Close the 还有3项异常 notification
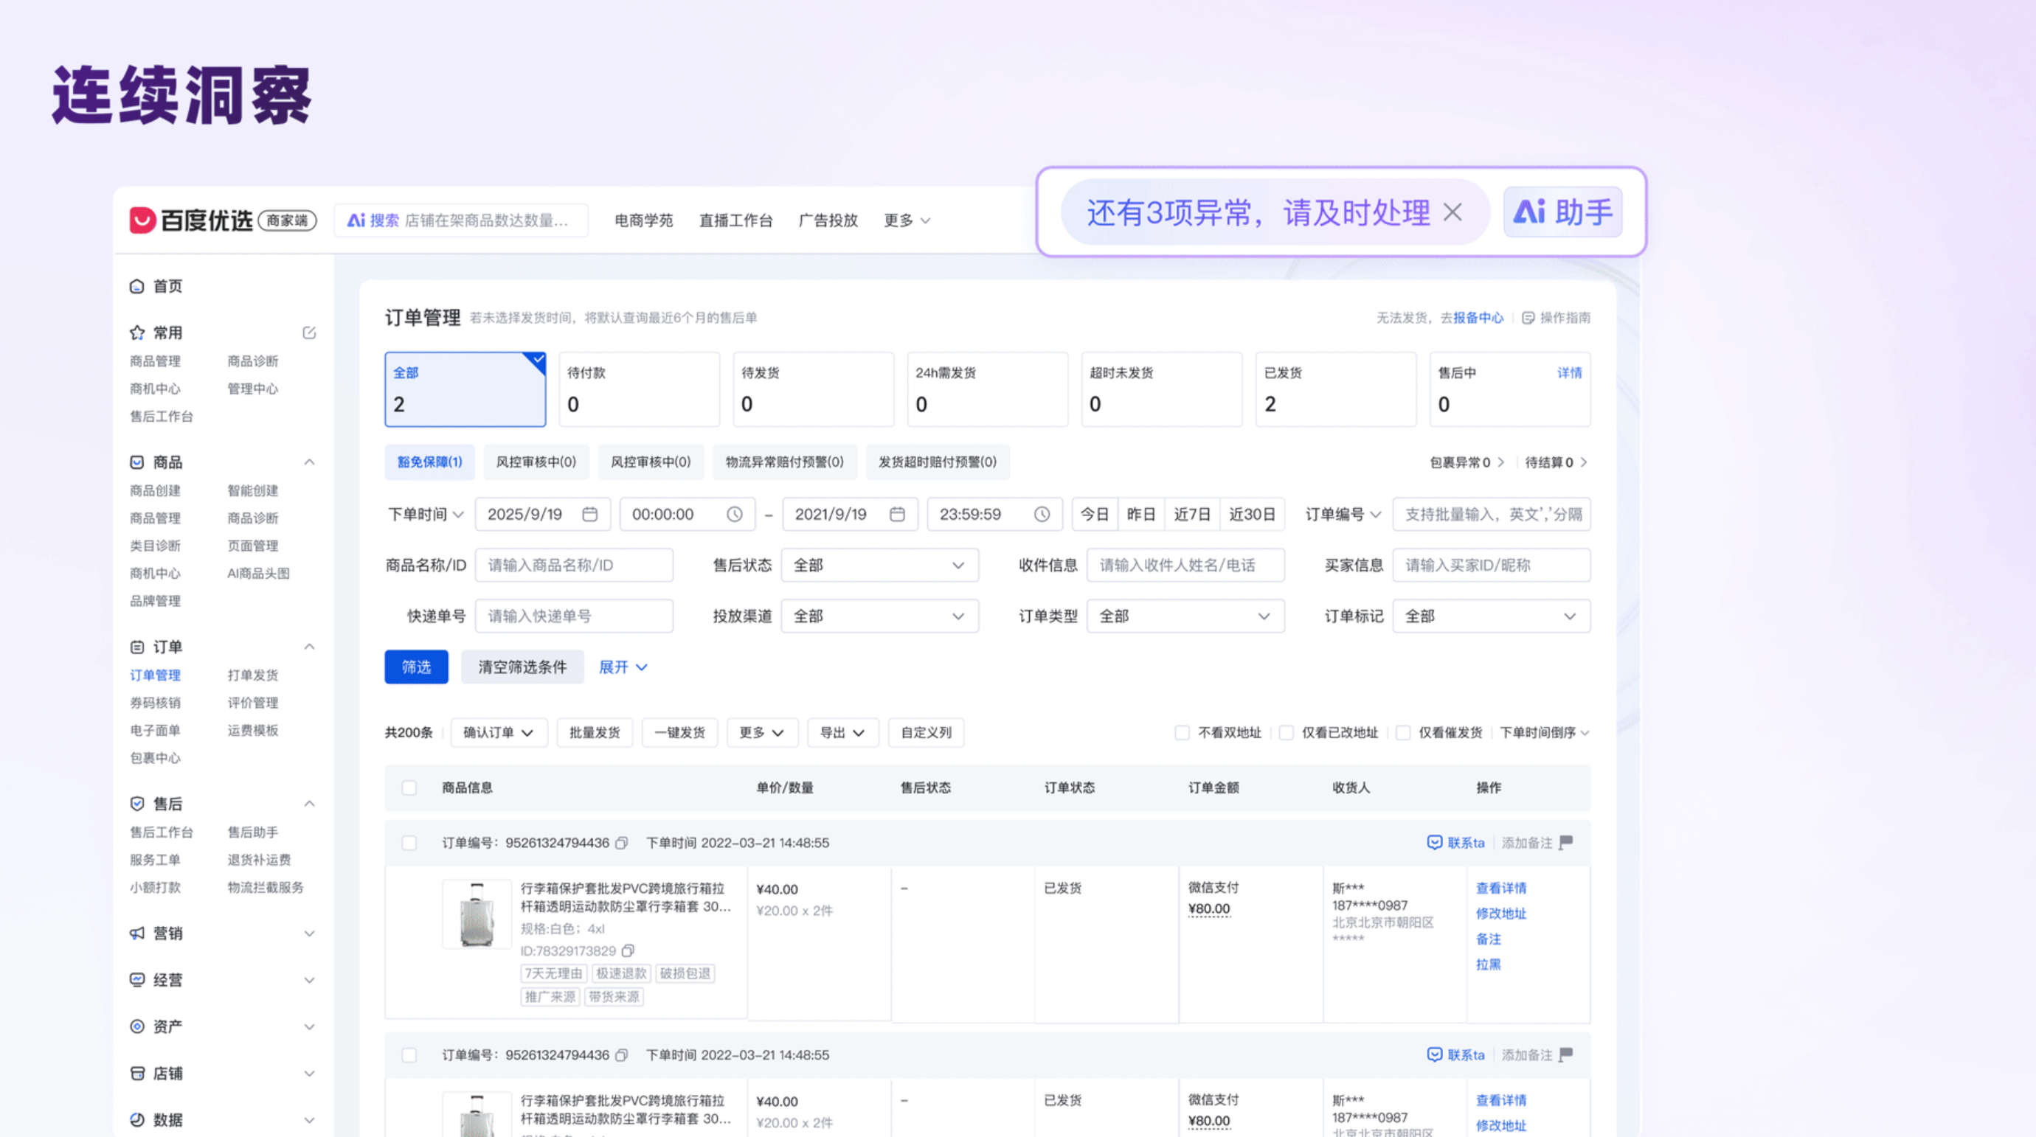The image size is (2036, 1137). 1452,212
